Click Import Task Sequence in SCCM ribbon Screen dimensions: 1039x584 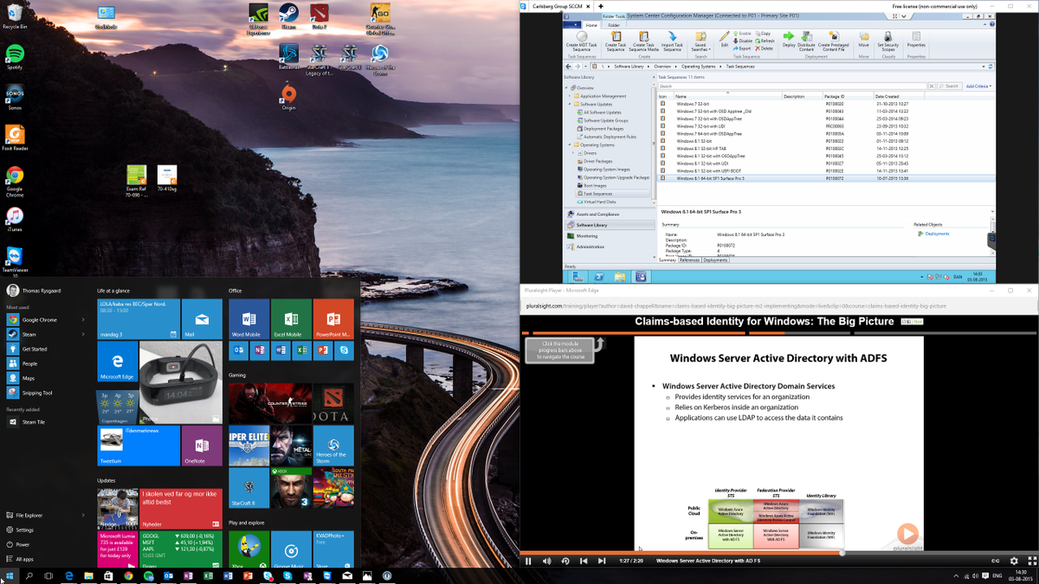(672, 42)
